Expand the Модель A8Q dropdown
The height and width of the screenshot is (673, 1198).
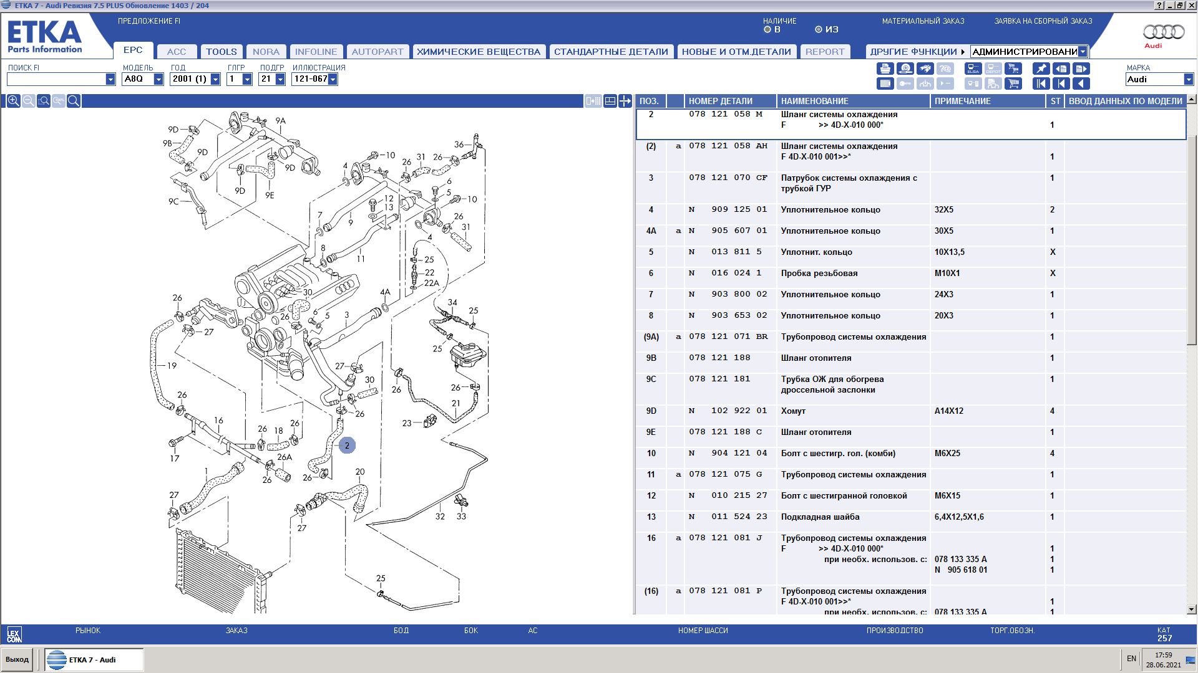pos(158,79)
